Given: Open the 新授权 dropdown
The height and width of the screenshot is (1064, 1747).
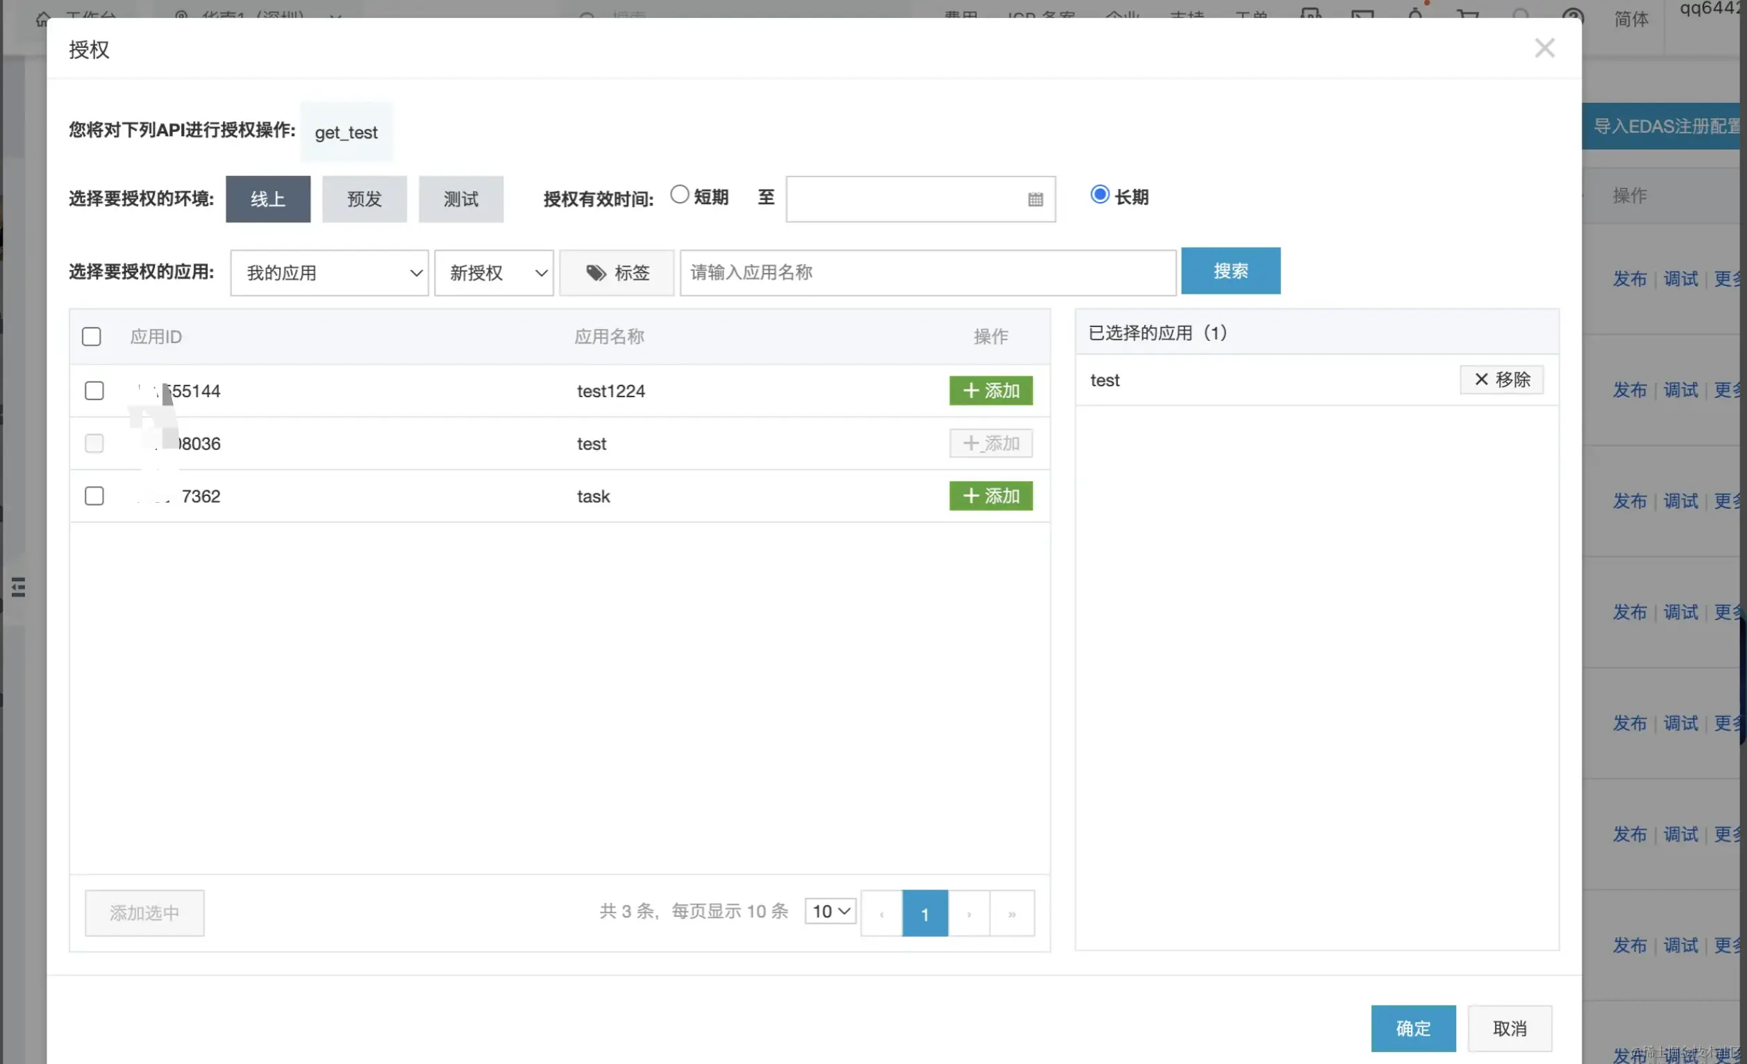Looking at the screenshot, I should tap(494, 272).
